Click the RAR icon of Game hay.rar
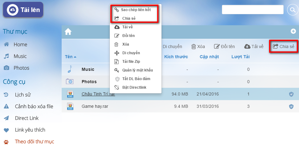Image resolution: width=299 pixels, height=146 pixels. [70, 107]
